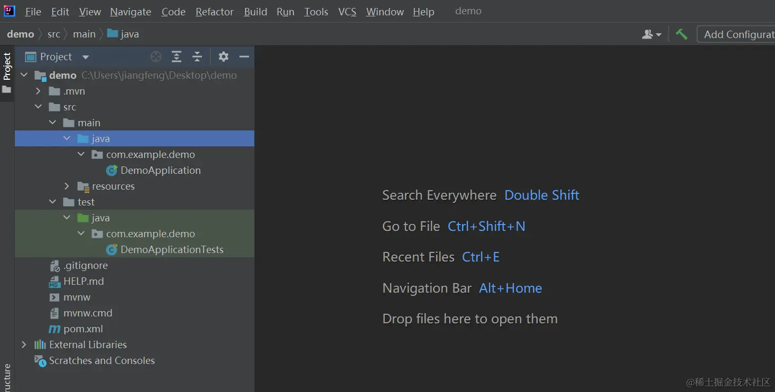Open the View menu
The height and width of the screenshot is (392, 775).
90,12
